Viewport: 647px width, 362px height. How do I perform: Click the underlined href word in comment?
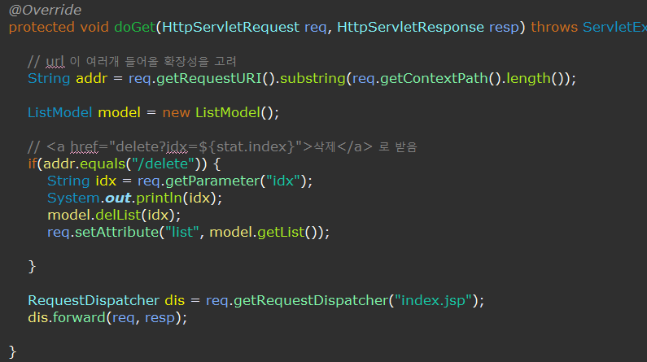(x=84, y=146)
